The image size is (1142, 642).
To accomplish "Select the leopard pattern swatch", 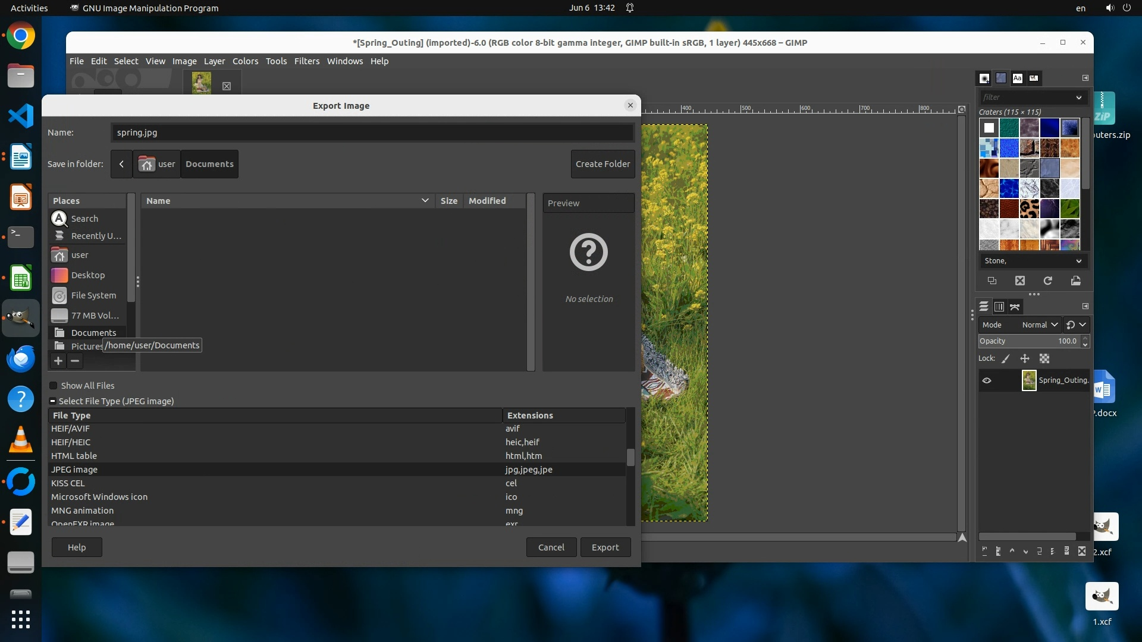I will pos(1030,209).
